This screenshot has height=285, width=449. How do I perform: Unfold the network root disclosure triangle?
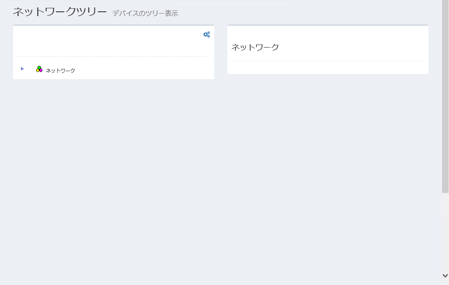(22, 69)
